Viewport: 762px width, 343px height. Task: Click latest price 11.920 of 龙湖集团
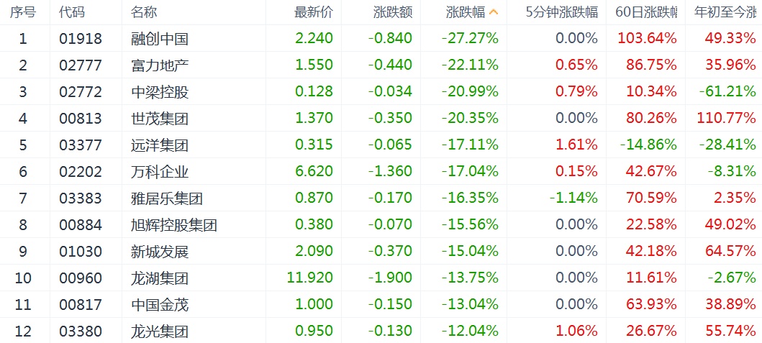(310, 278)
